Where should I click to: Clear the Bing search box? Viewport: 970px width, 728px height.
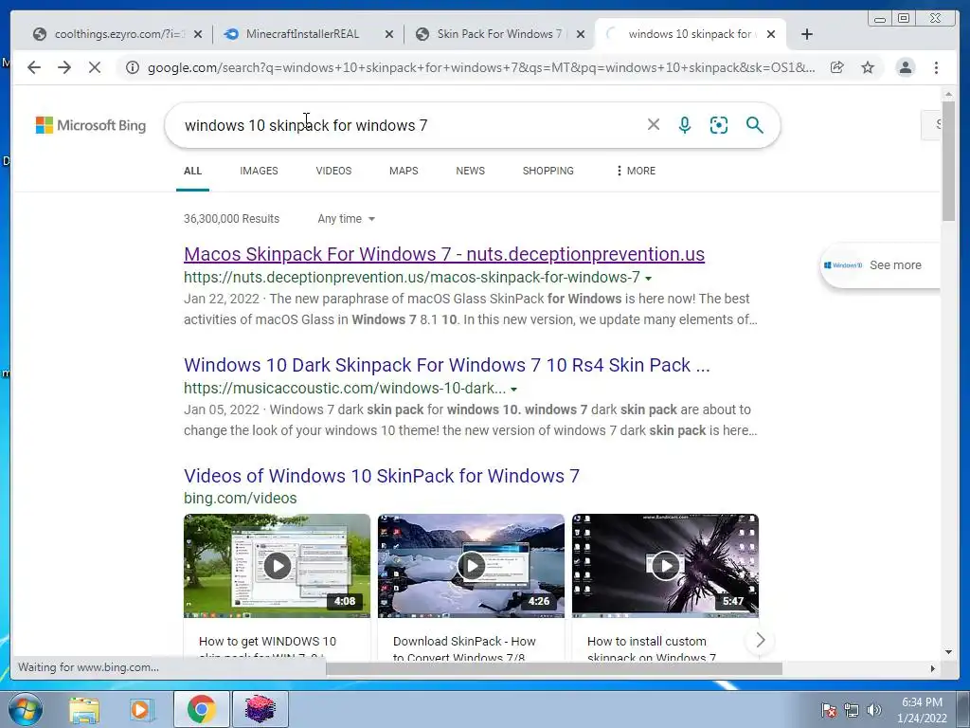coord(654,125)
